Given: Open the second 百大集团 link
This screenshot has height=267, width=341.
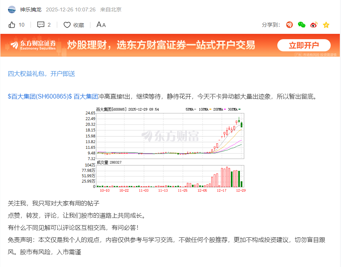Looking at the screenshot, I should click(86, 96).
